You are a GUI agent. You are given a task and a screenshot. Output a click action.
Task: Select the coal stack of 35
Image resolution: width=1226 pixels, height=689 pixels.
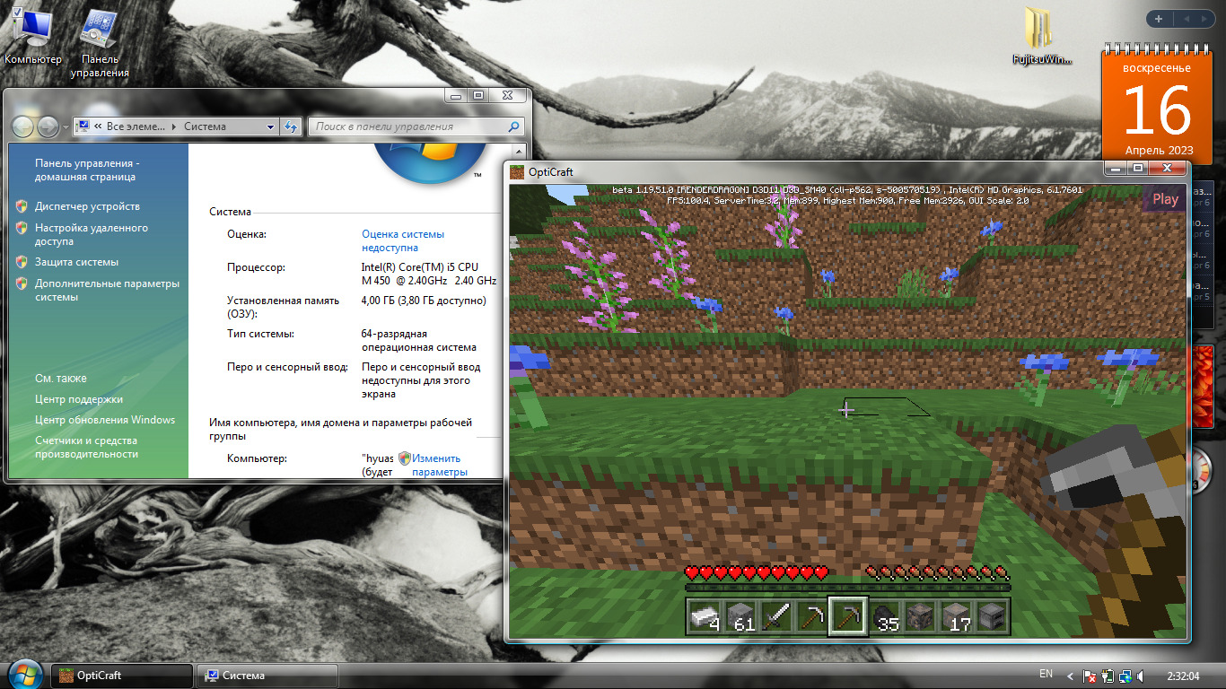point(885,616)
